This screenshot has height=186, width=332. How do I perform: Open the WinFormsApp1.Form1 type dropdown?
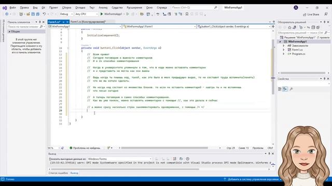(159, 26)
